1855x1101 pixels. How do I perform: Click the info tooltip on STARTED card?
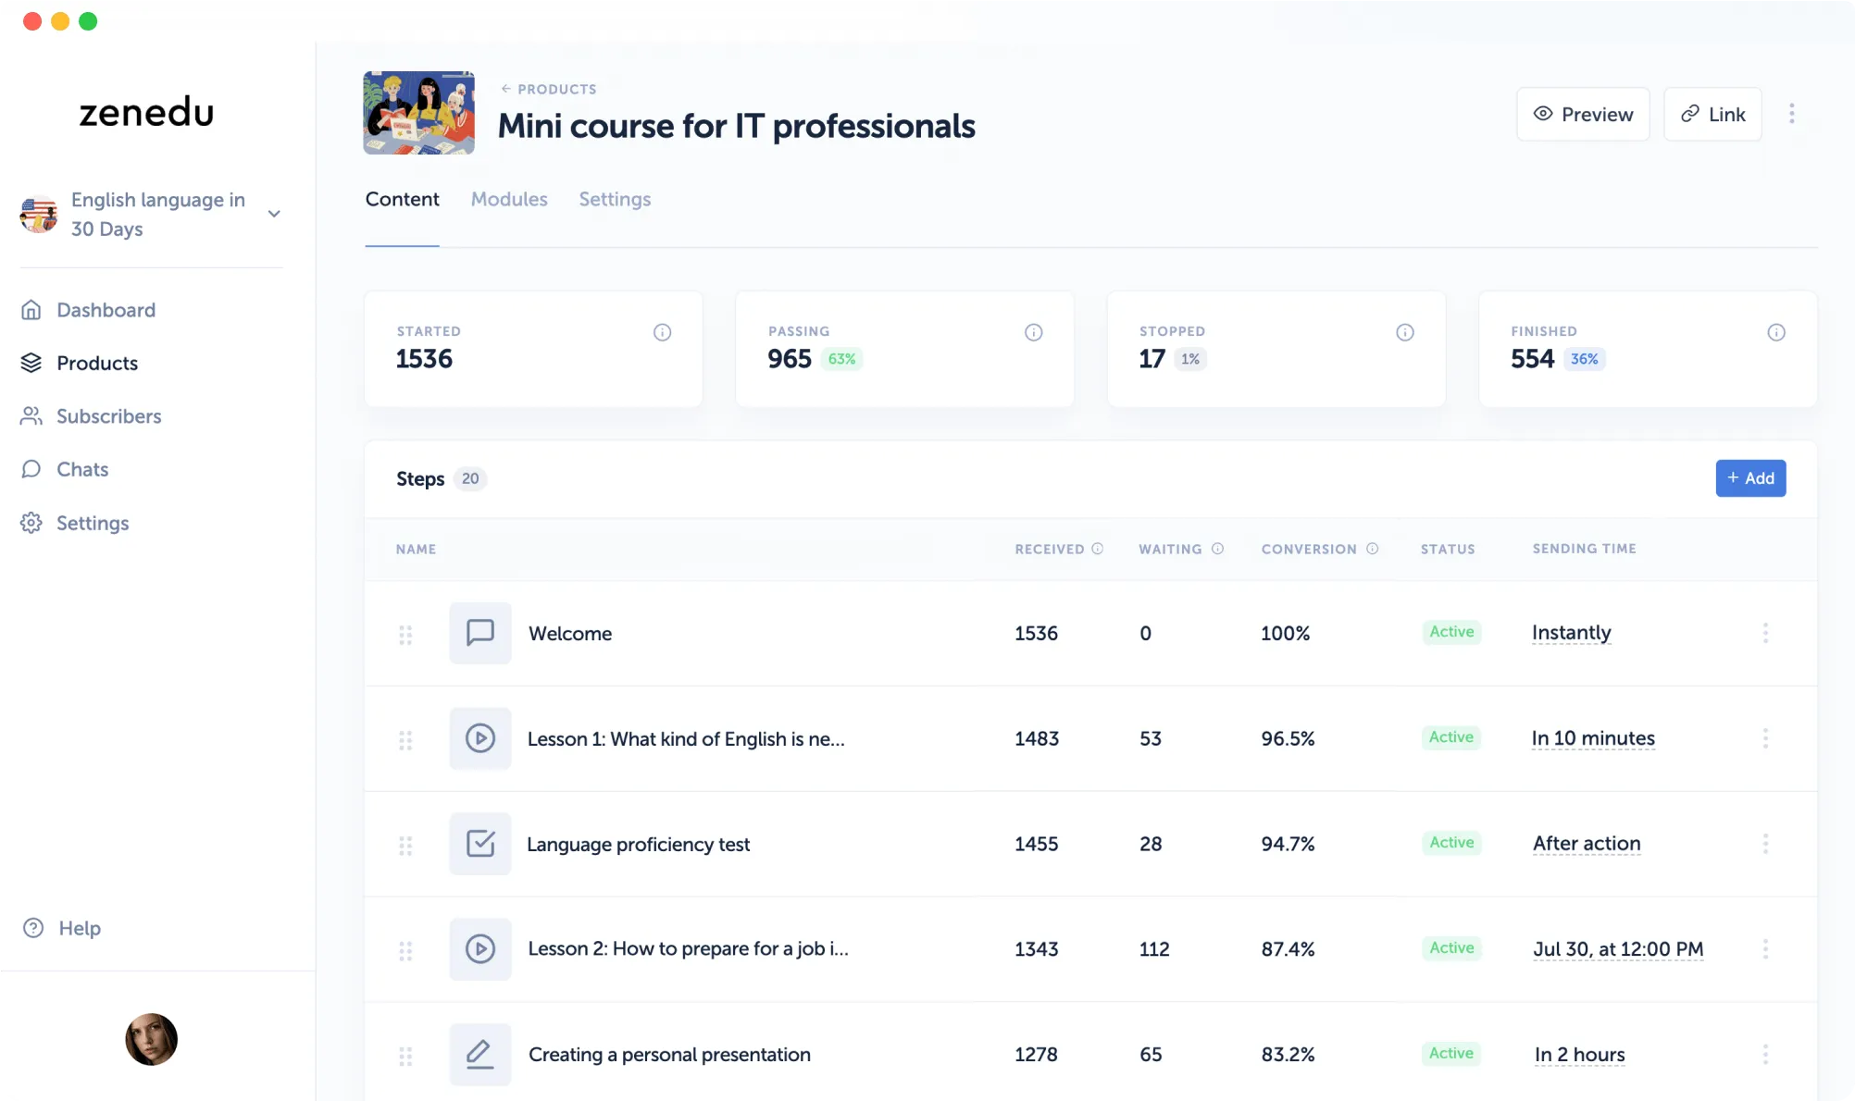click(x=662, y=331)
